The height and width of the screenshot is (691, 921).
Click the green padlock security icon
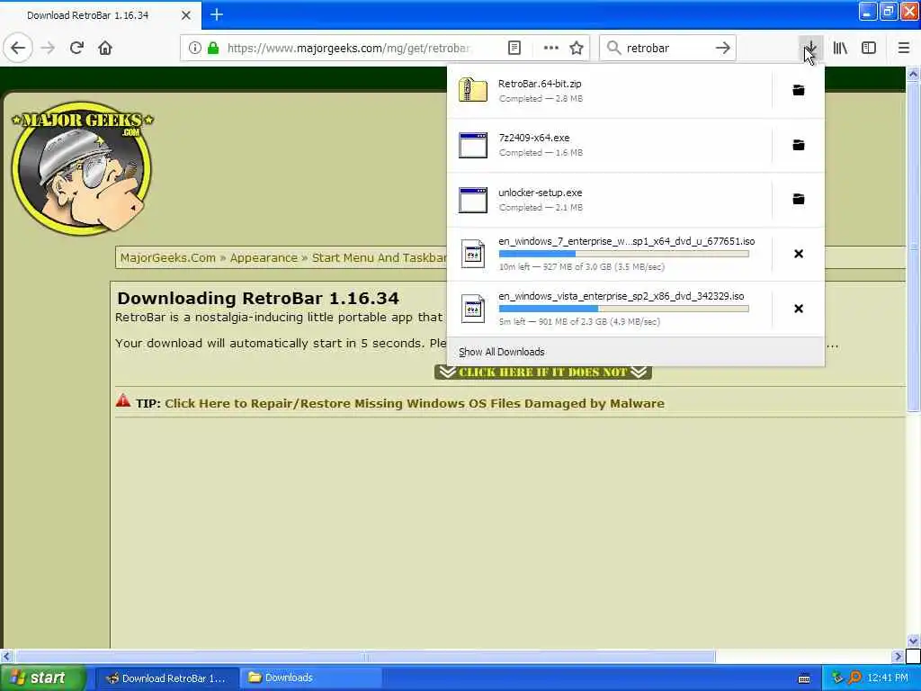coord(213,48)
